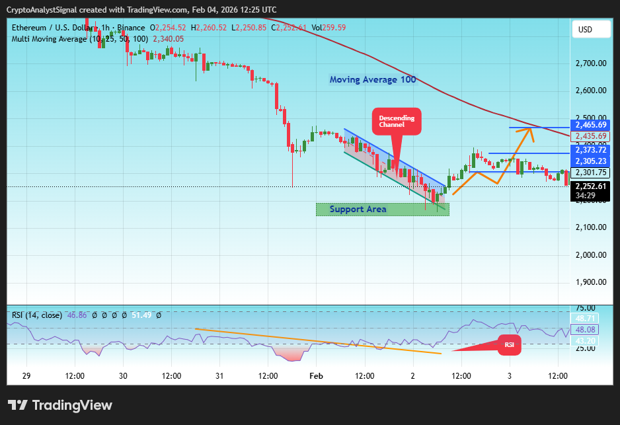Click the moving average value 2,340.05
This screenshot has width=620, height=425.
pos(169,39)
